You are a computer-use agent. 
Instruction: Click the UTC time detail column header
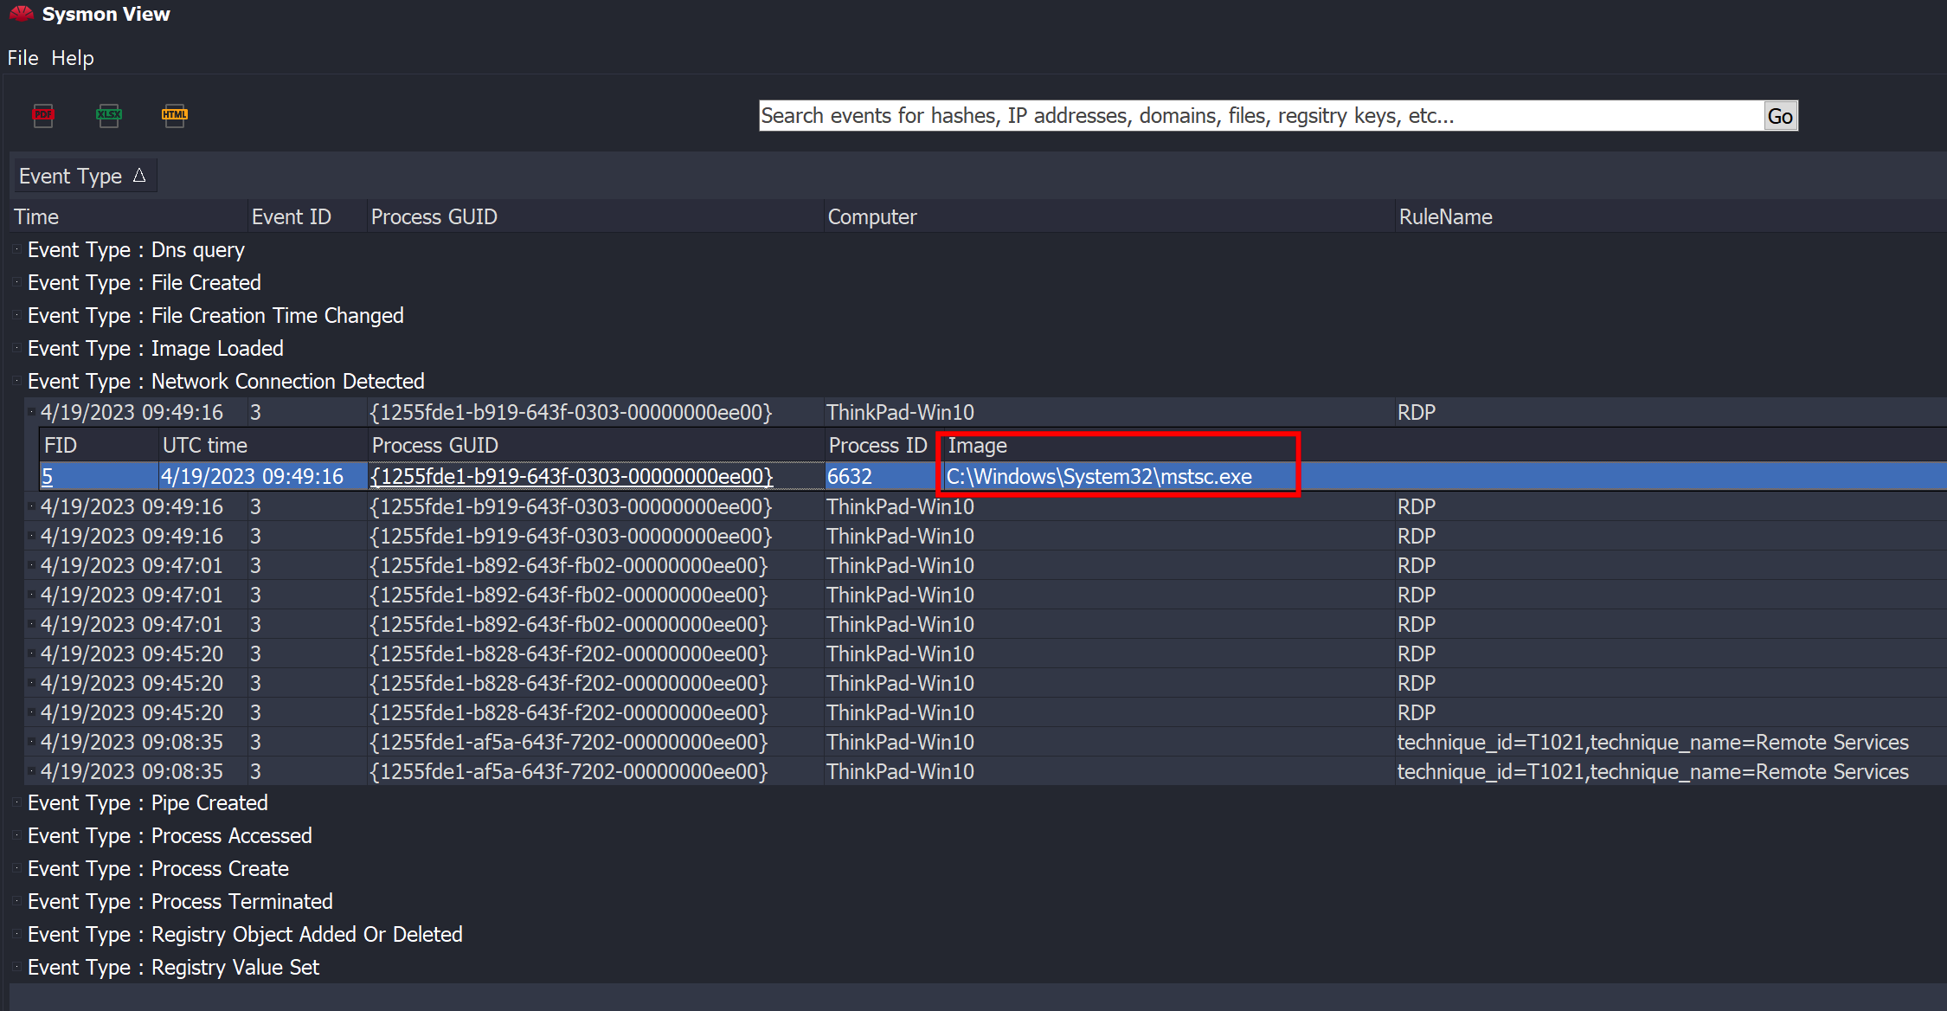click(x=264, y=445)
